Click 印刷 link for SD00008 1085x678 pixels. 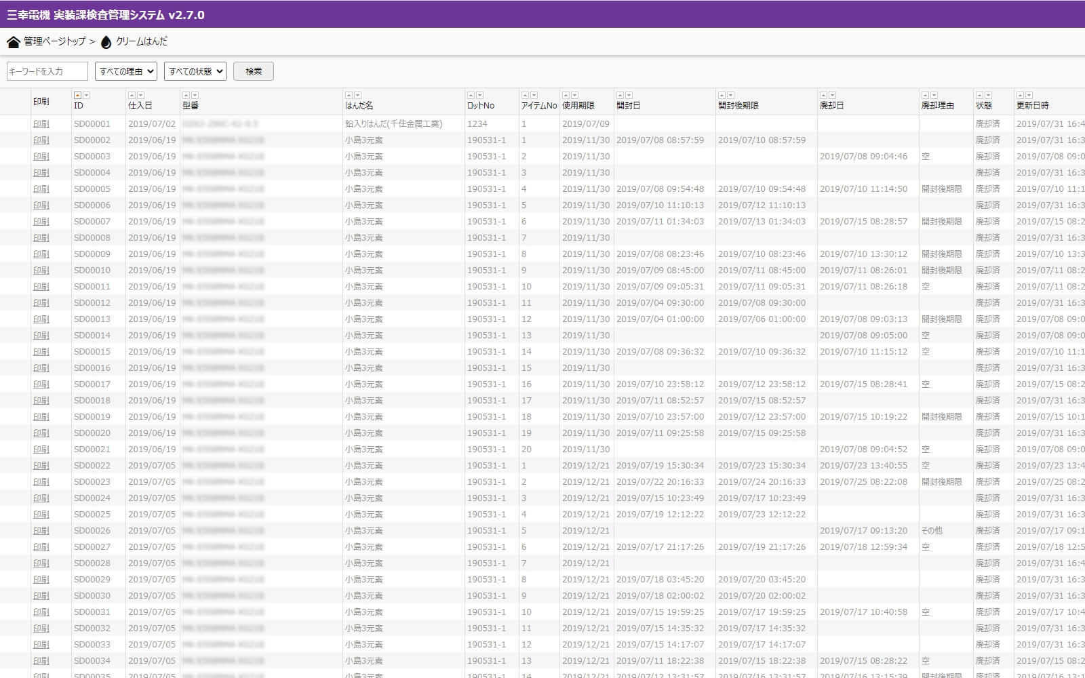click(x=41, y=238)
